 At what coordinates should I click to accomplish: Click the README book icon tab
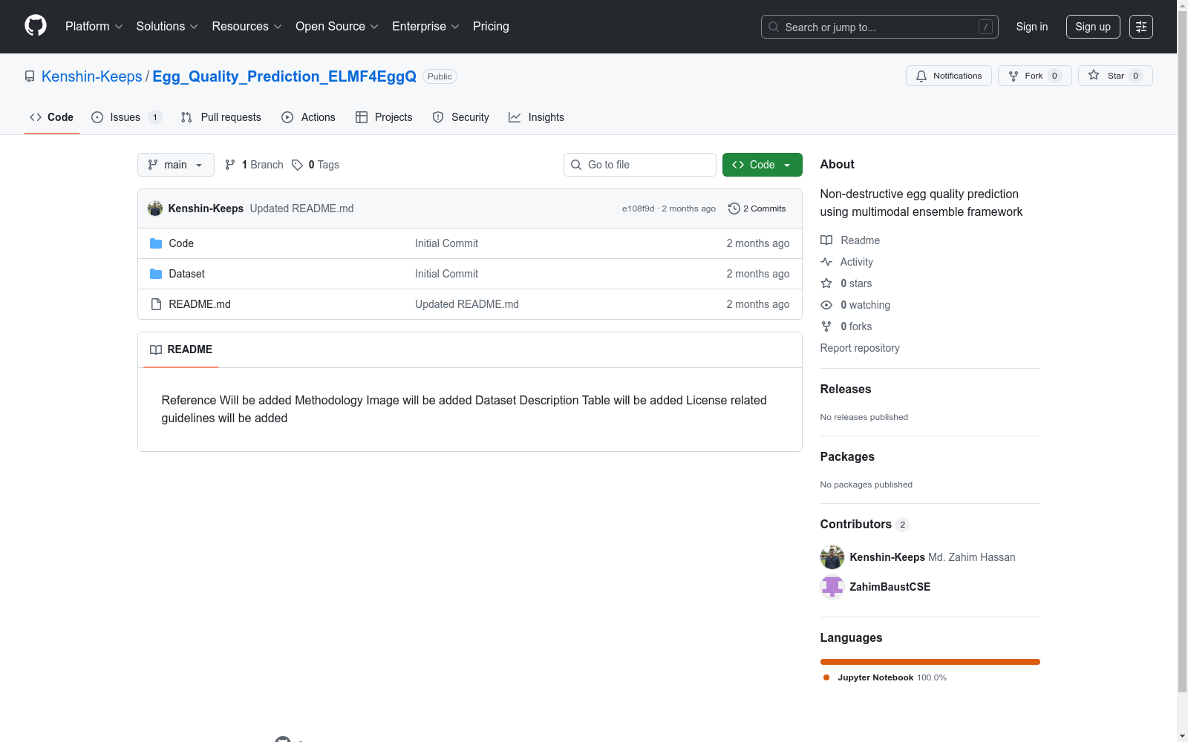(x=156, y=349)
